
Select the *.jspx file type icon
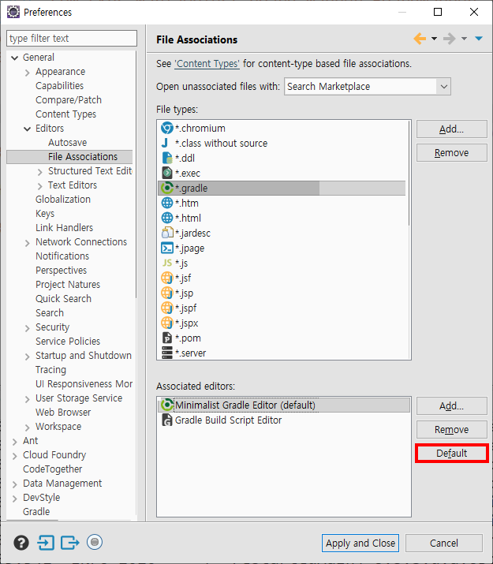click(167, 323)
